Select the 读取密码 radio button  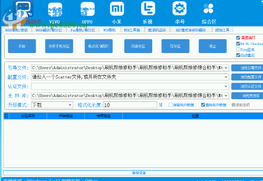233,105
